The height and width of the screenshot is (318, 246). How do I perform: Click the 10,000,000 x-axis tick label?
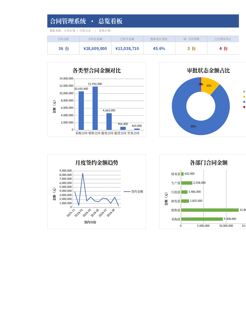(x=226, y=226)
